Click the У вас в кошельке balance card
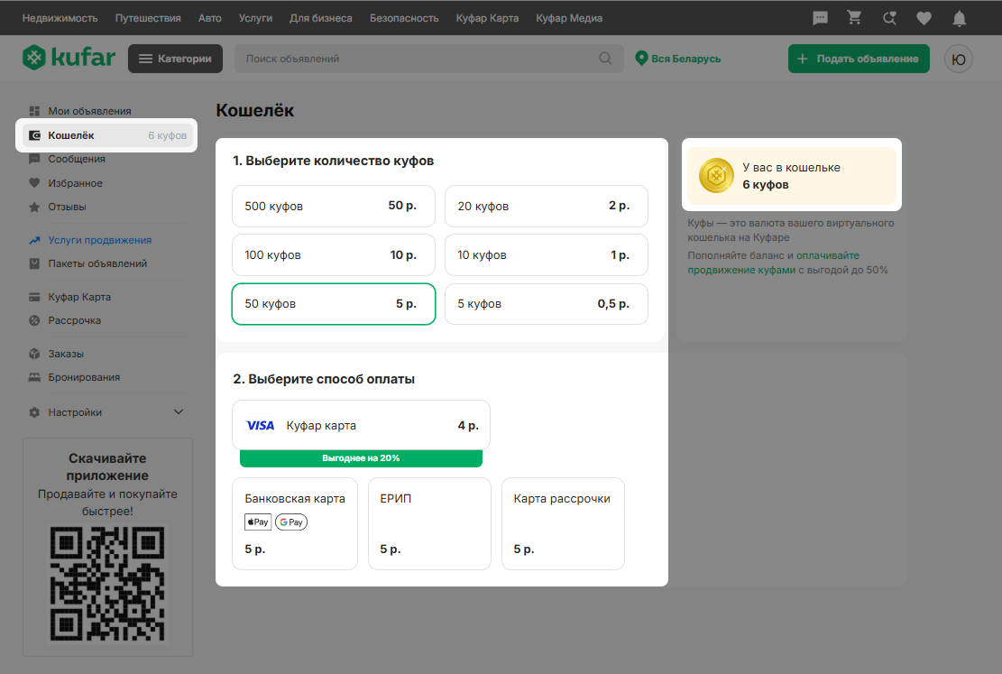The height and width of the screenshot is (674, 1002). tap(792, 175)
